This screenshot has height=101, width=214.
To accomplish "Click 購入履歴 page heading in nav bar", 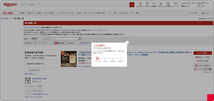I will coord(8,13).
